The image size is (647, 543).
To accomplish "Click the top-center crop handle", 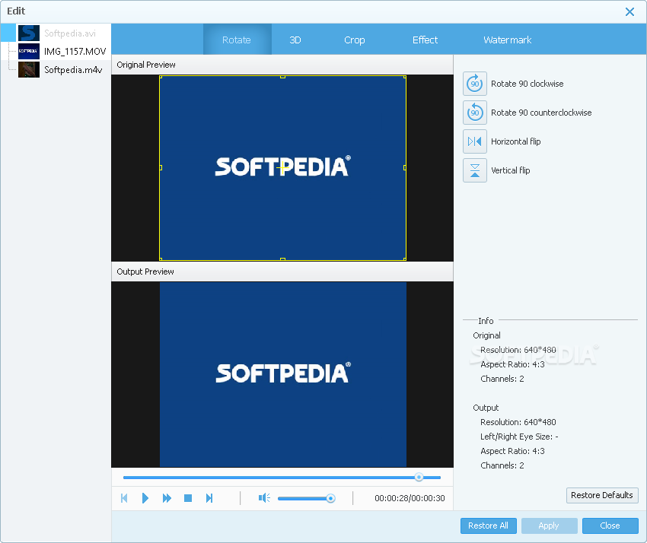I will coord(282,77).
